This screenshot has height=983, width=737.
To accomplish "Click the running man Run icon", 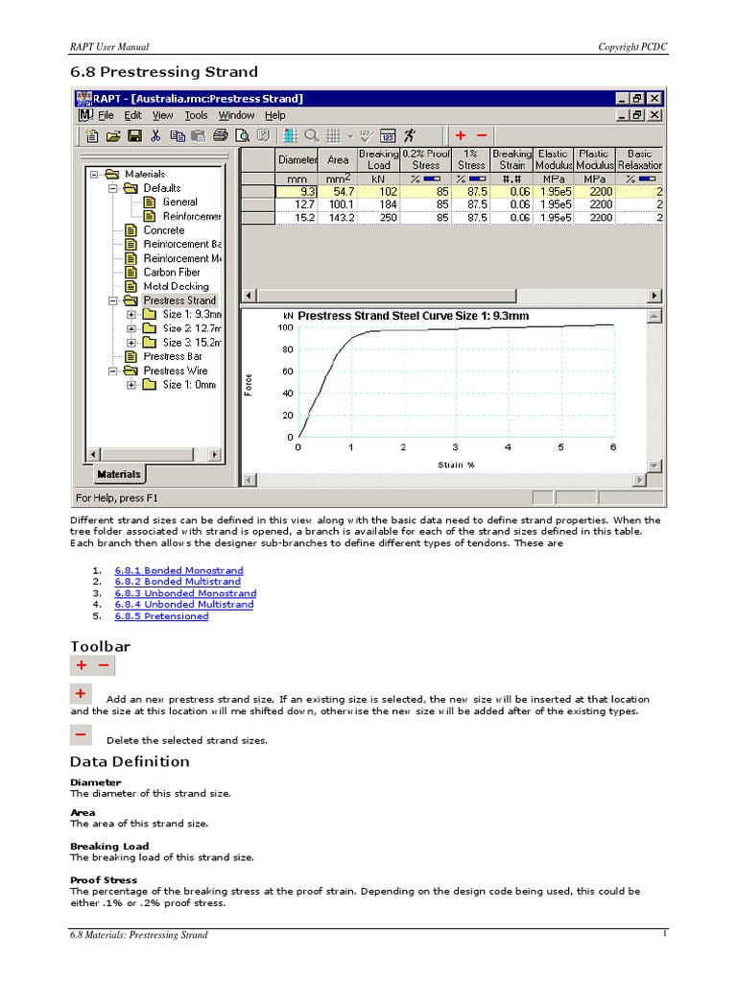I will [x=409, y=135].
